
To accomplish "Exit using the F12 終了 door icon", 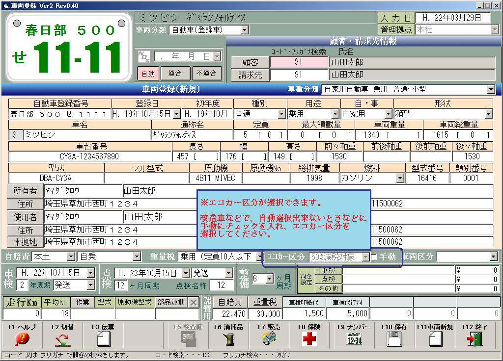I will click(x=474, y=338).
